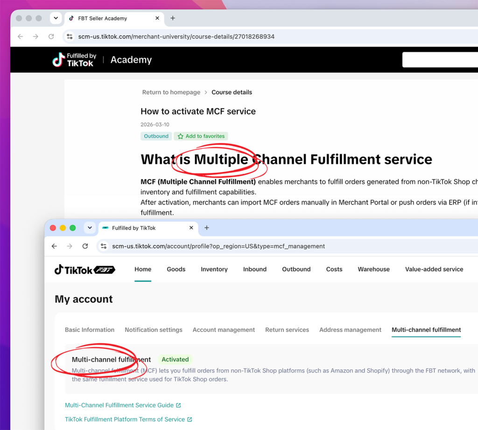Viewport: 478px width, 430px height.
Task: Switch to Account management tab
Action: point(224,330)
